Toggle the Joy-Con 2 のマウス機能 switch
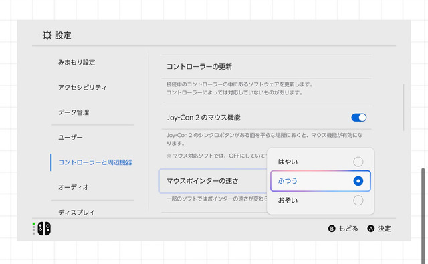This screenshot has width=428, height=264. pyautogui.click(x=358, y=118)
